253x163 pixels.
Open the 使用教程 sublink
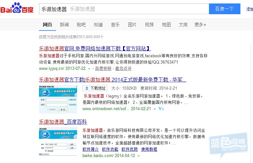[149, 149]
